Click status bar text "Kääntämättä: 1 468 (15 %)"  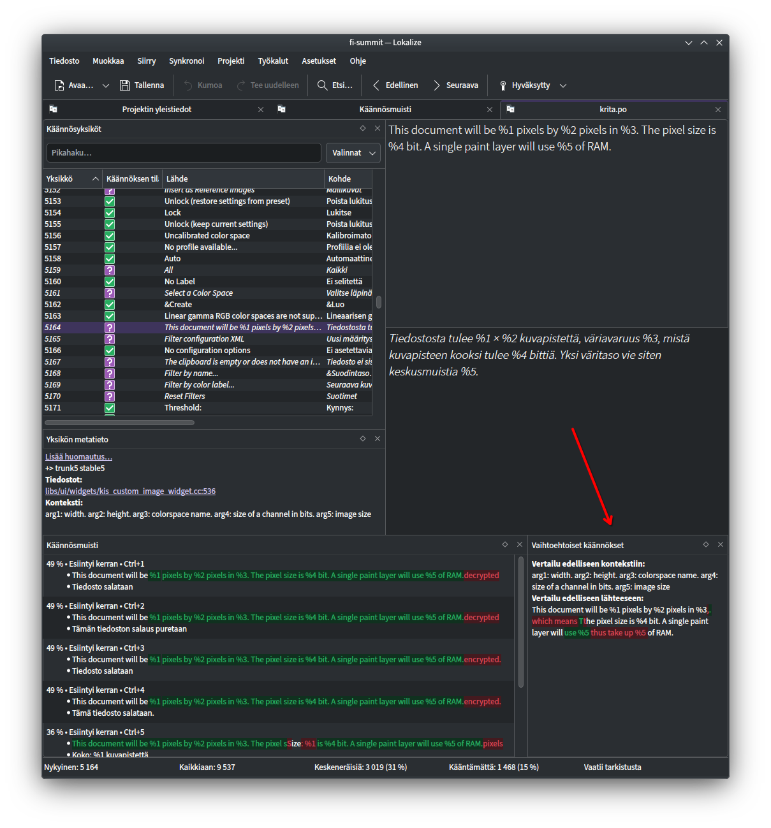tap(494, 767)
